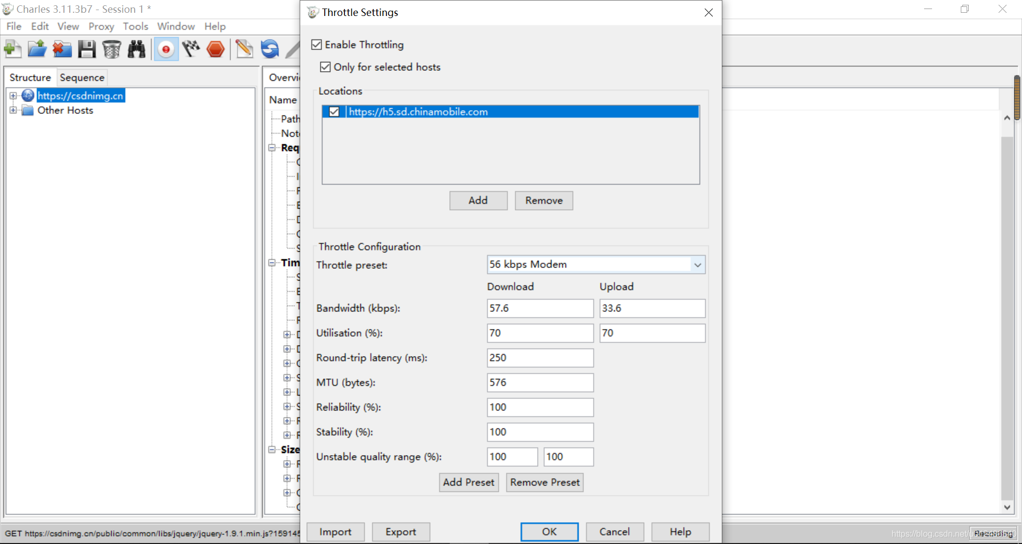Toggle the red Record button in toolbar

(x=166, y=50)
